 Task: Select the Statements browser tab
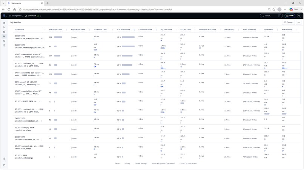coord(25,3)
